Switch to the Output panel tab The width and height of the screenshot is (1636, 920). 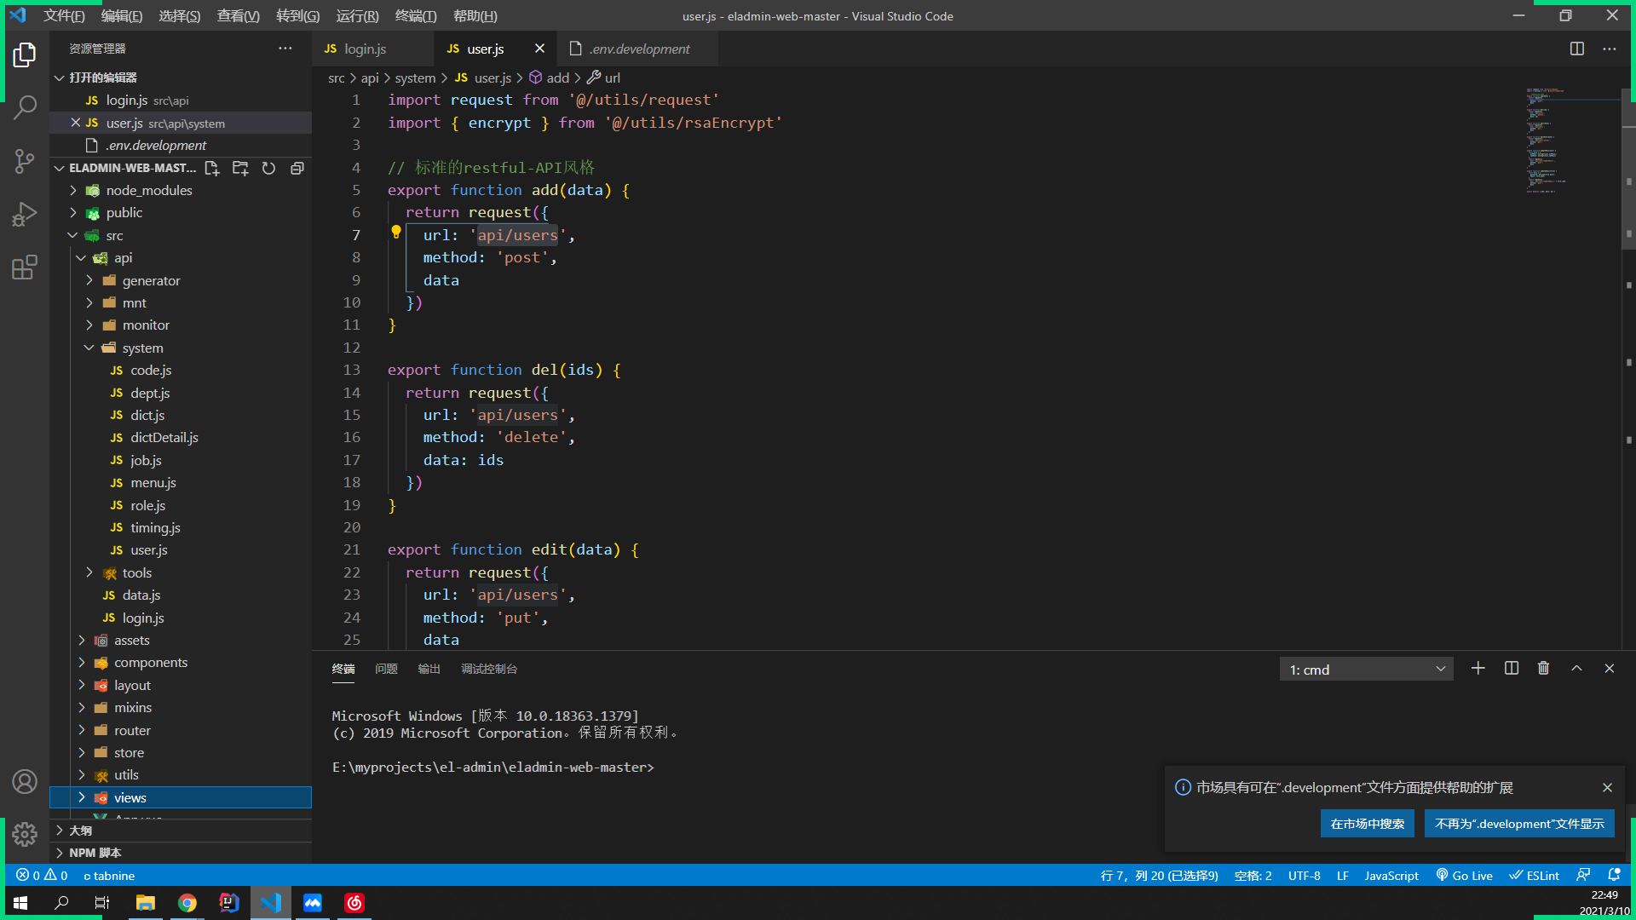click(429, 670)
